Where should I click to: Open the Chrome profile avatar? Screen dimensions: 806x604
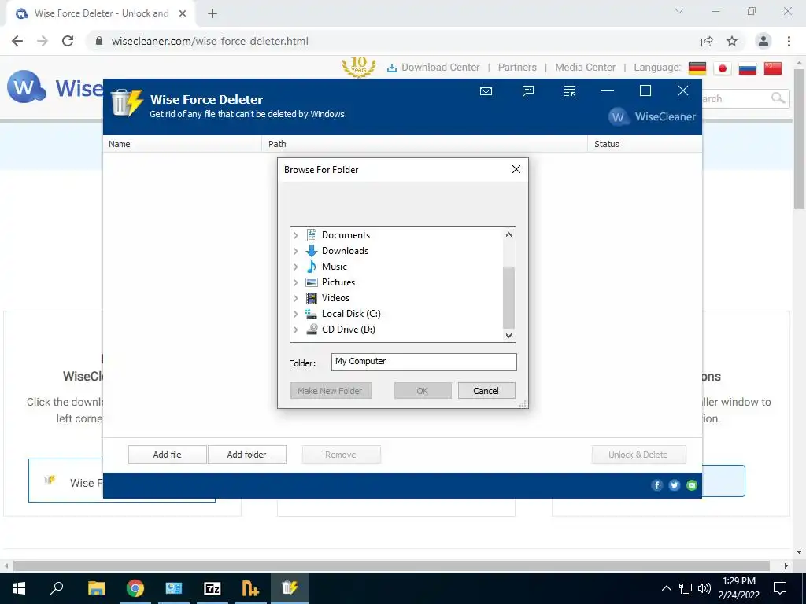tap(763, 41)
